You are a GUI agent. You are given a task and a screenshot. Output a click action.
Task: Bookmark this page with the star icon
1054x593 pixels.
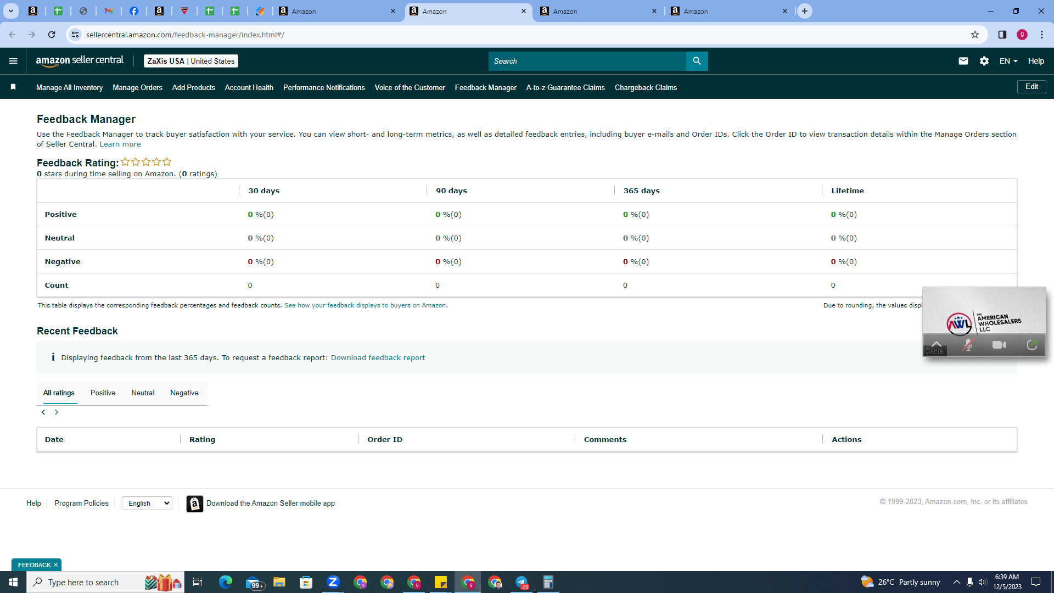975,35
